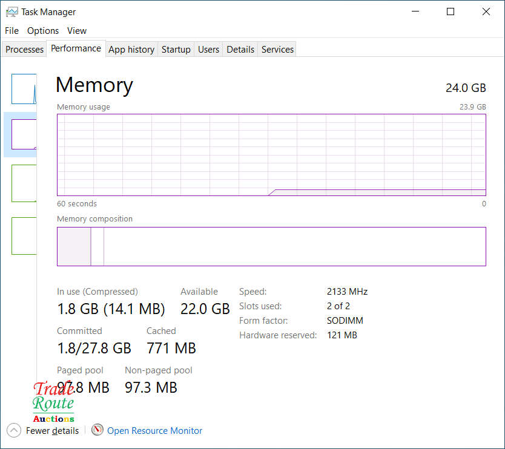Viewport: 505px width, 449px height.
Task: Collapse view using the Fewer details chevron
Action: point(14,431)
